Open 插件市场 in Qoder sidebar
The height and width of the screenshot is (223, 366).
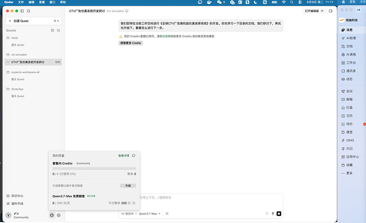click(15, 203)
